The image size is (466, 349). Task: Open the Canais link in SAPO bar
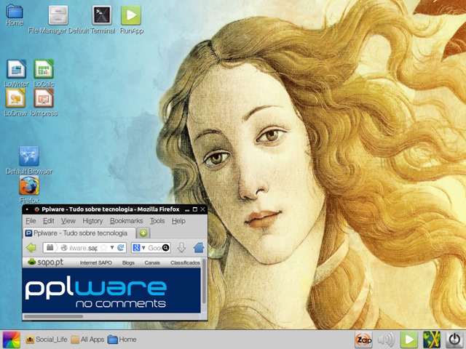(x=152, y=262)
